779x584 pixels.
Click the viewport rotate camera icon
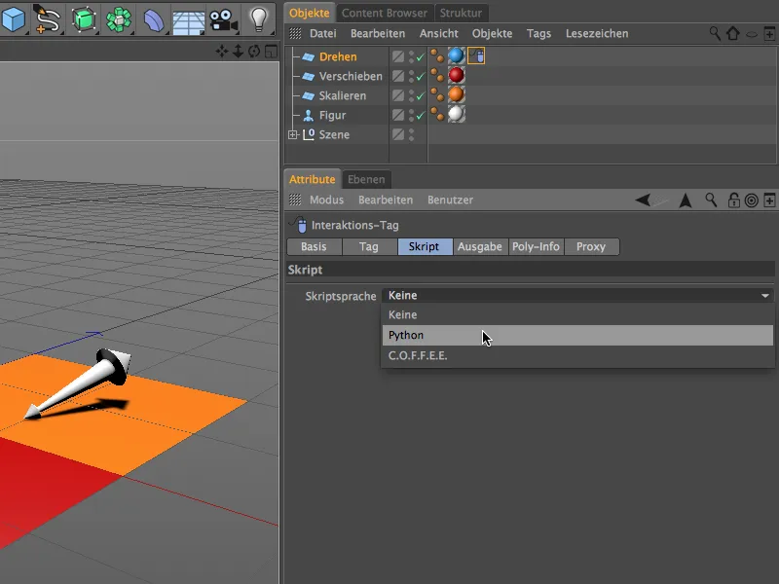pyautogui.click(x=254, y=52)
